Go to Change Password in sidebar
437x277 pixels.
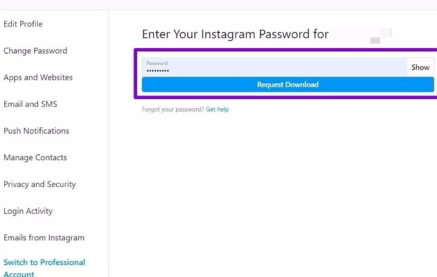(x=35, y=51)
